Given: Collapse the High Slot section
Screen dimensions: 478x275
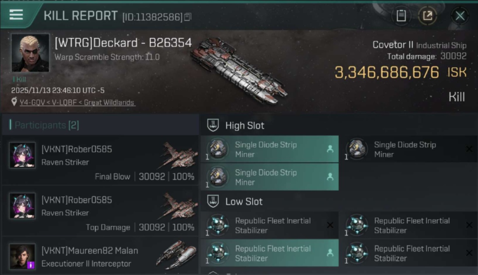Looking at the screenshot, I should (x=213, y=125).
